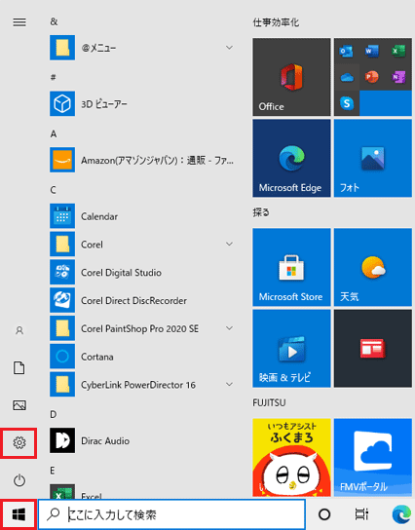Open Cortana from the app list

(x=142, y=357)
